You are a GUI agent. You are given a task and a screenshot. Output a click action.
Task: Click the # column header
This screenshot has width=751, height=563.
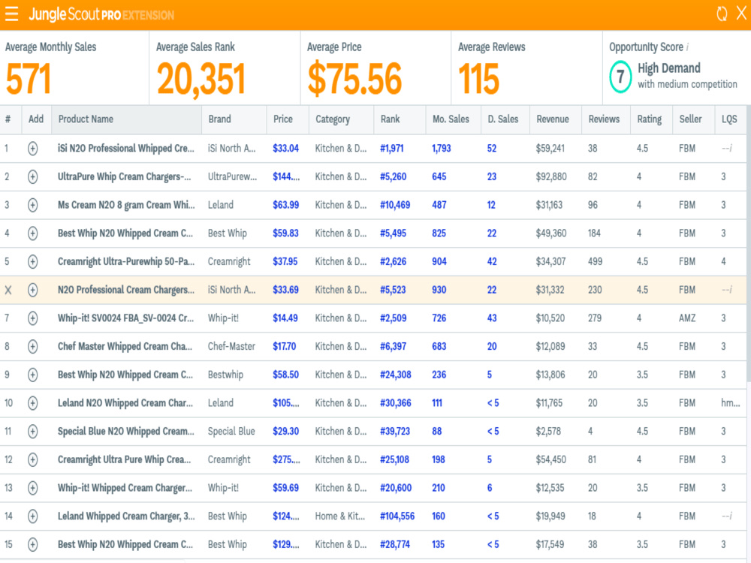click(x=11, y=119)
